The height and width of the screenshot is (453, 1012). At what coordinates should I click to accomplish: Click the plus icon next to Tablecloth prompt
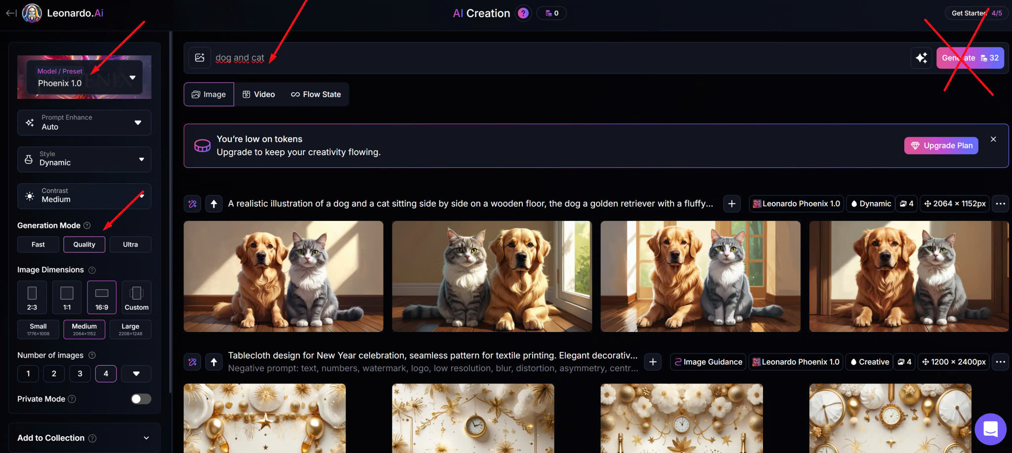pyautogui.click(x=653, y=362)
